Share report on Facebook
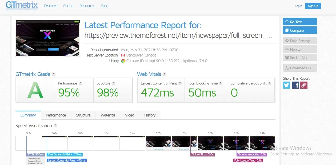This screenshot has height=165, width=336. point(295,85)
